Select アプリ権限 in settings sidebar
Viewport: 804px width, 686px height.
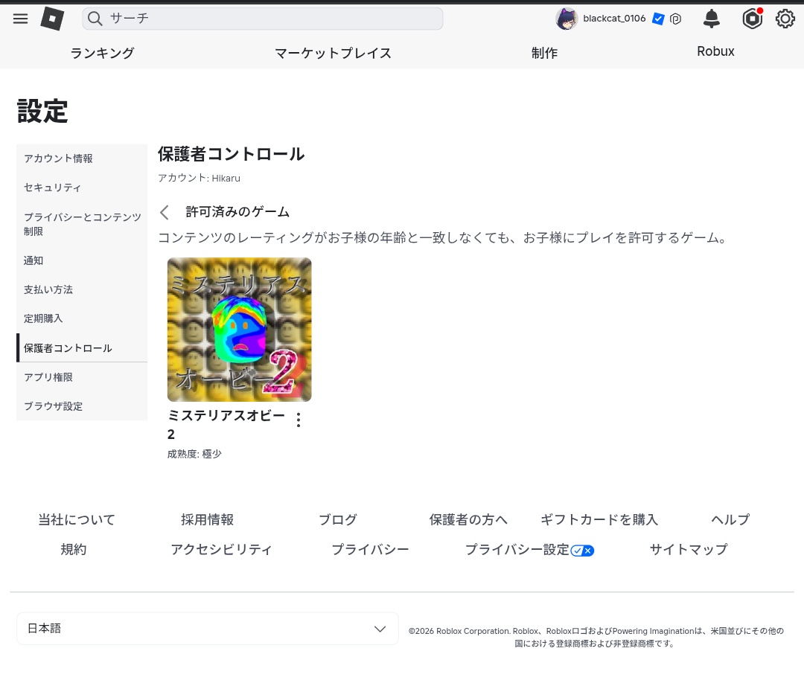click(82, 377)
